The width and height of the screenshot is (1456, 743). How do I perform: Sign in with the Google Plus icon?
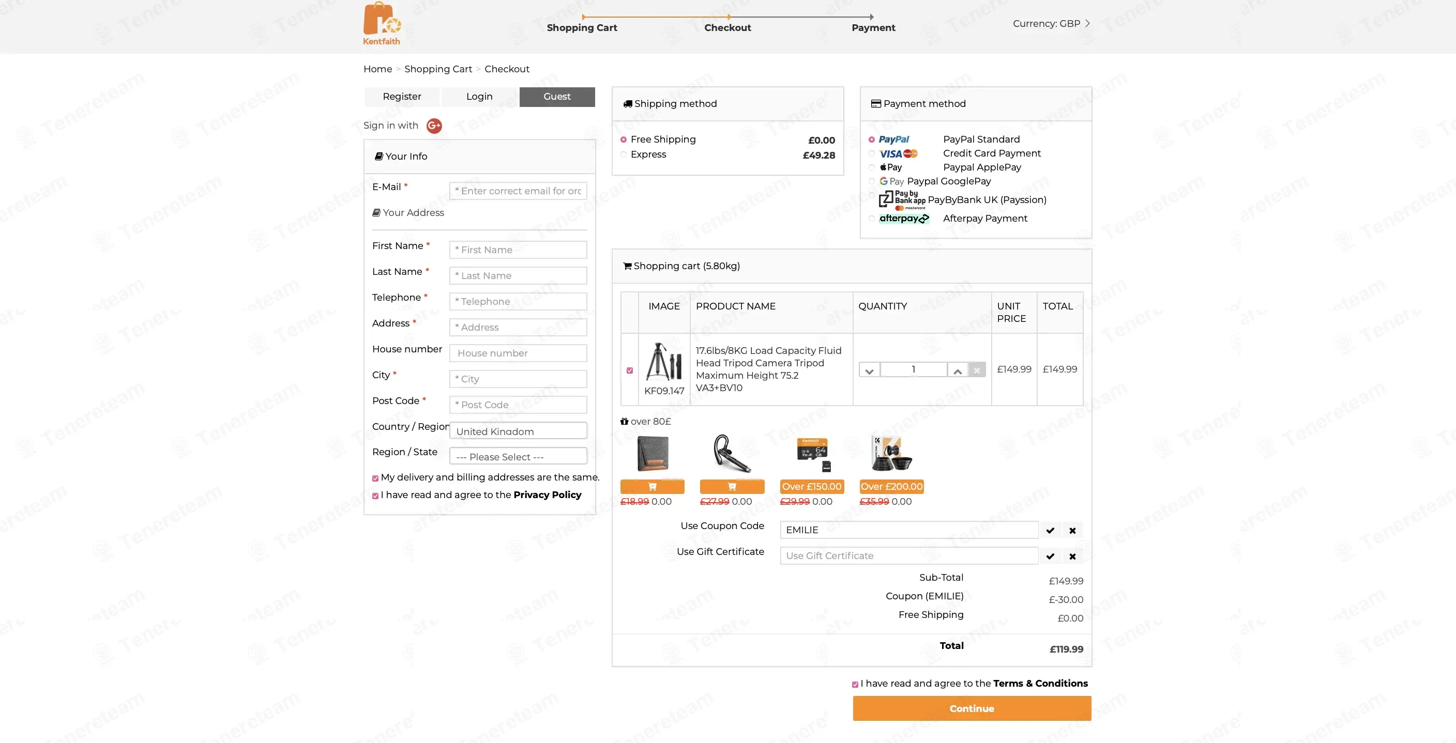[x=433, y=126]
